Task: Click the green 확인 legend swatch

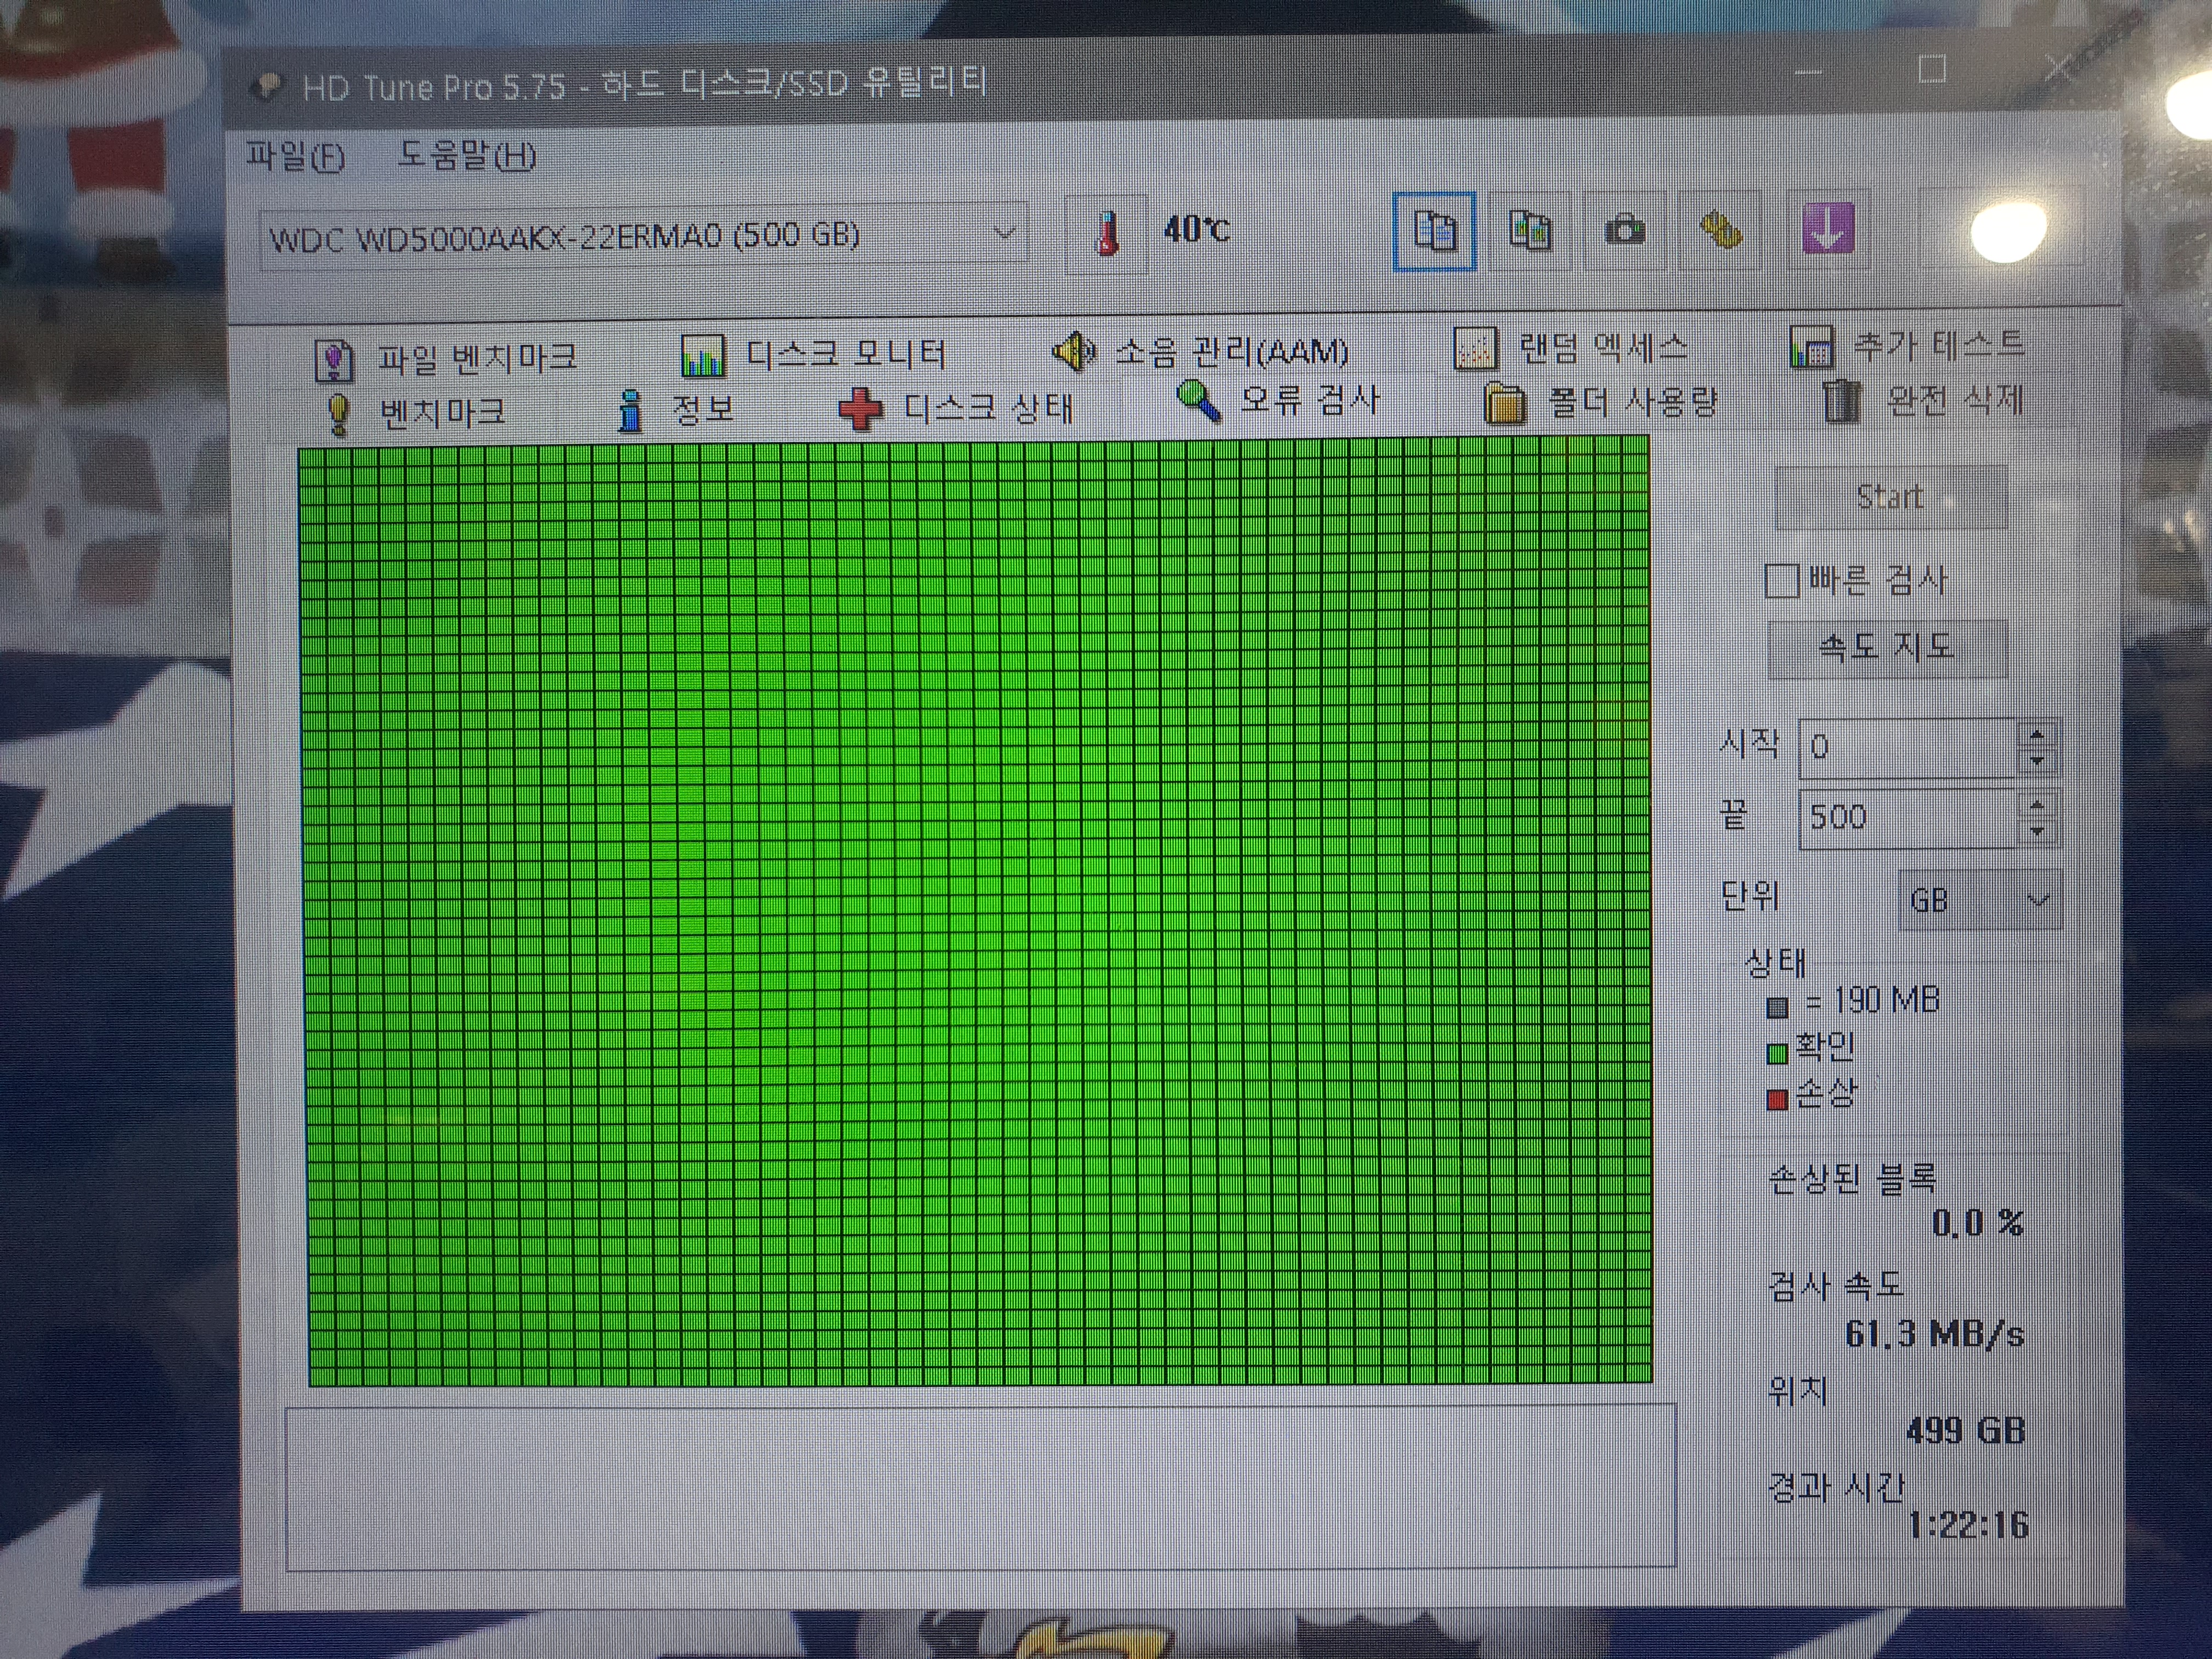Action: pyautogui.click(x=1776, y=1054)
